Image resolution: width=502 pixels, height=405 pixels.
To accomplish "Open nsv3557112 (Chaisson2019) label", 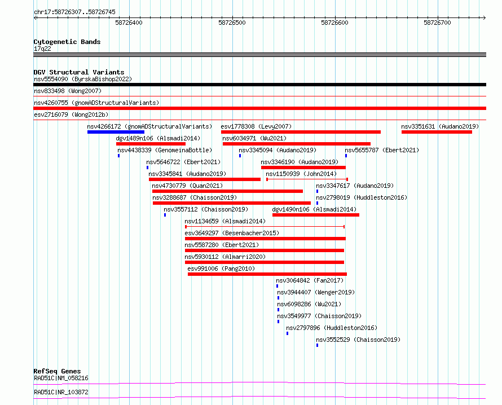I will 206,209.
